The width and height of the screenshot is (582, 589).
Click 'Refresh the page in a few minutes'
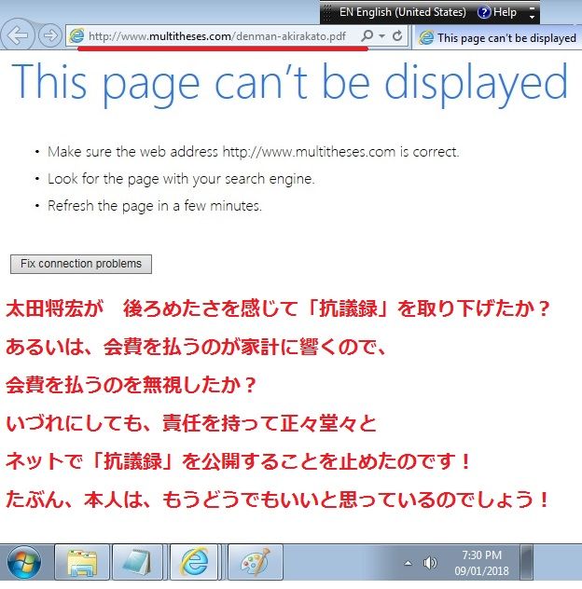[155, 206]
